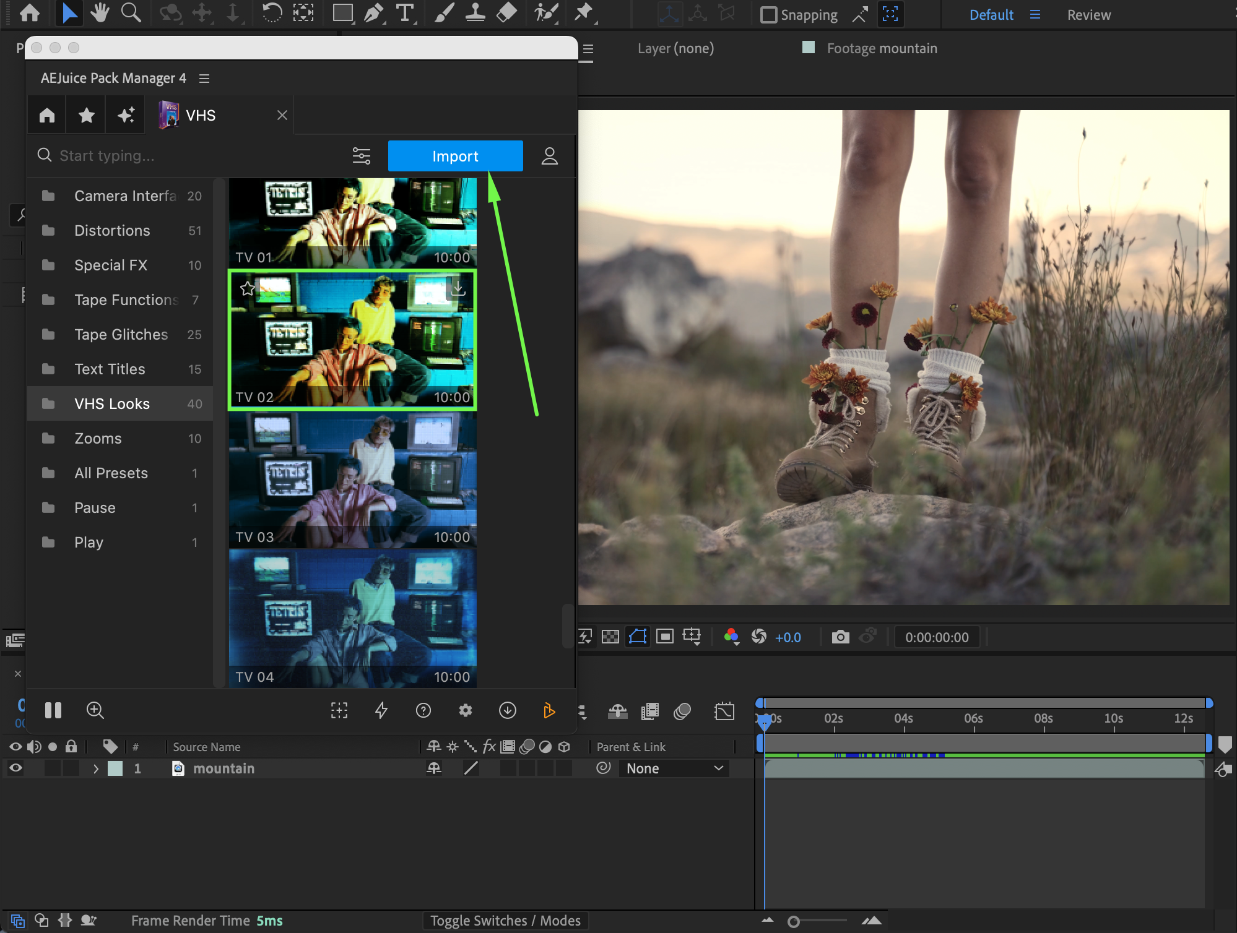This screenshot has width=1237, height=933.
Task: Switch to the Review workspace
Action: tap(1088, 15)
